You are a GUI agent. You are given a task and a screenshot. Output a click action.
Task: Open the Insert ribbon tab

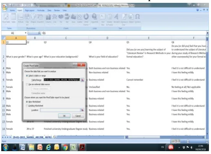[x=20, y=10]
